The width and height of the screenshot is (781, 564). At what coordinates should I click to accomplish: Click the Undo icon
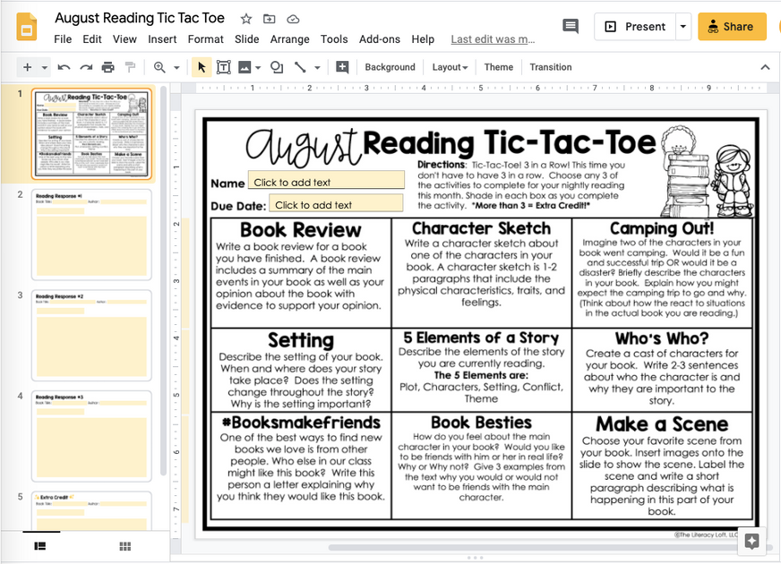[x=63, y=67]
